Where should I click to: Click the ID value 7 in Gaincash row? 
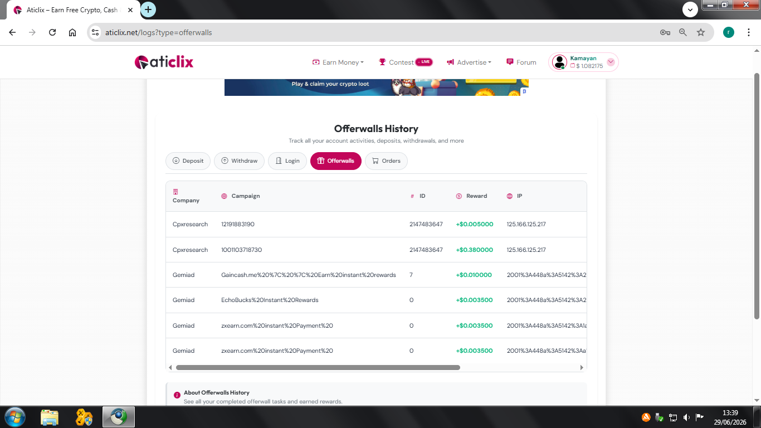[411, 275]
